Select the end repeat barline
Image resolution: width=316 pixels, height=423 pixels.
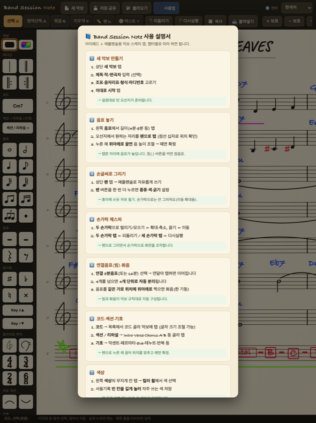tap(26, 83)
